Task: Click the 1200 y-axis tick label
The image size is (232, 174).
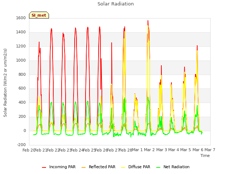Action: (21, 46)
